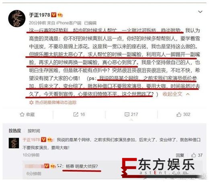Sort comments by 按热度
Image resolution: width=209 pixels, height=182 pixels.
click(x=15, y=131)
